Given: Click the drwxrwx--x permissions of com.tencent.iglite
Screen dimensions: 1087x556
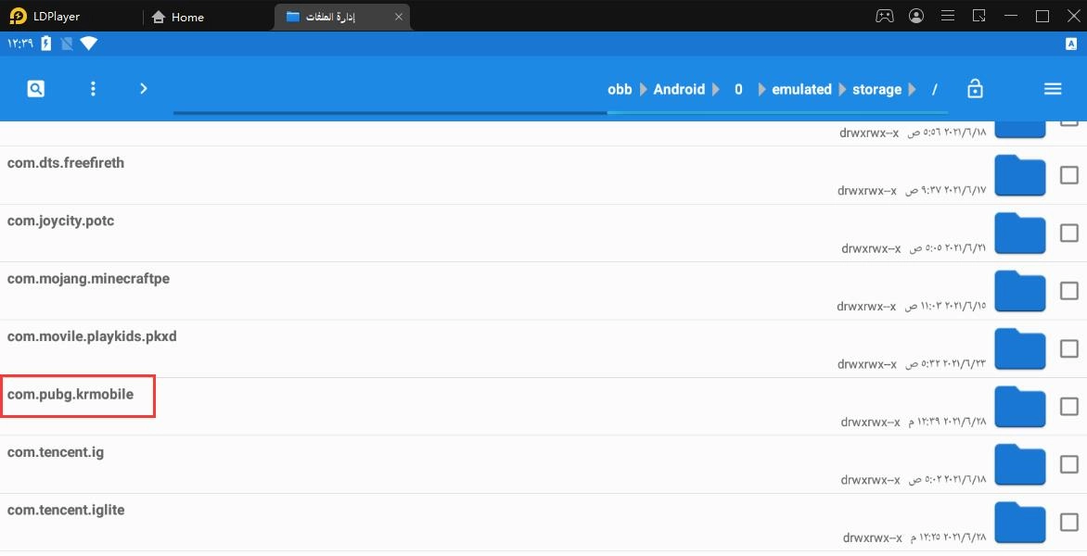Looking at the screenshot, I should pyautogui.click(x=872, y=537).
